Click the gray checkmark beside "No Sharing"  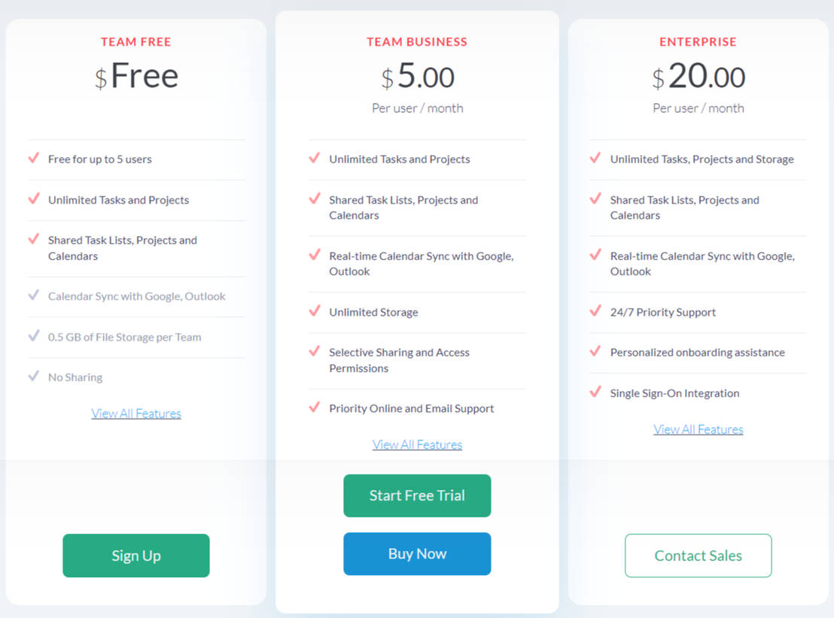[33, 377]
